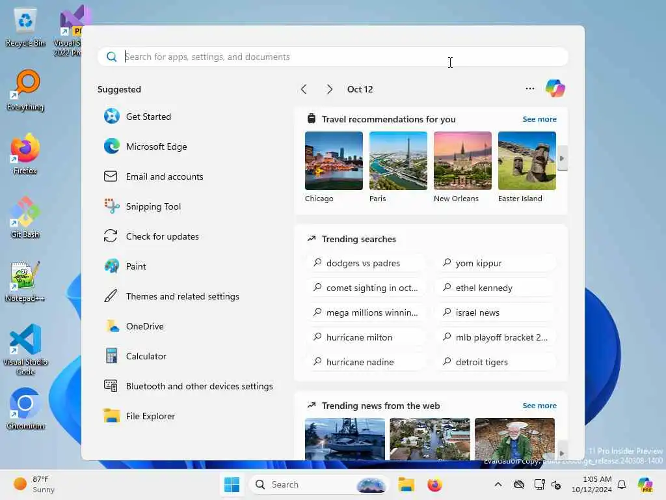This screenshot has height=500, width=666.
Task: Click the display/network tray icon
Action: (x=539, y=484)
